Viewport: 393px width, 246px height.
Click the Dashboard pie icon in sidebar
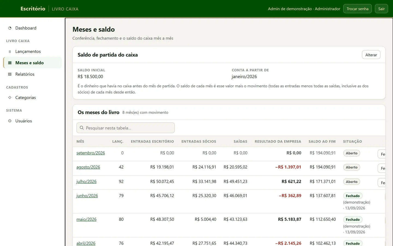pos(10,28)
